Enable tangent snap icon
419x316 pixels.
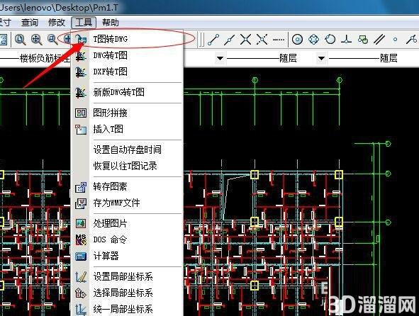click(x=330, y=40)
